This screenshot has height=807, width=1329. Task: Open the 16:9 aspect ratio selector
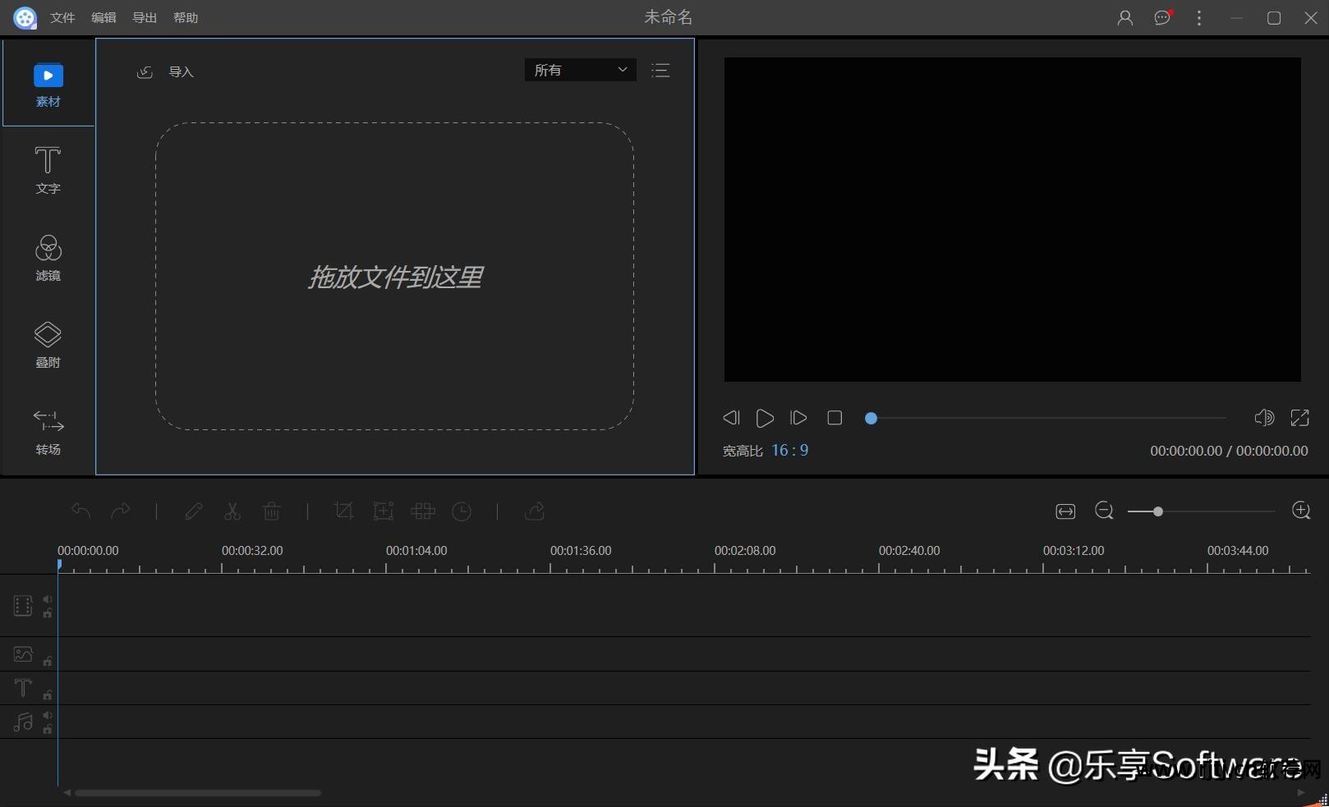pyautogui.click(x=789, y=451)
